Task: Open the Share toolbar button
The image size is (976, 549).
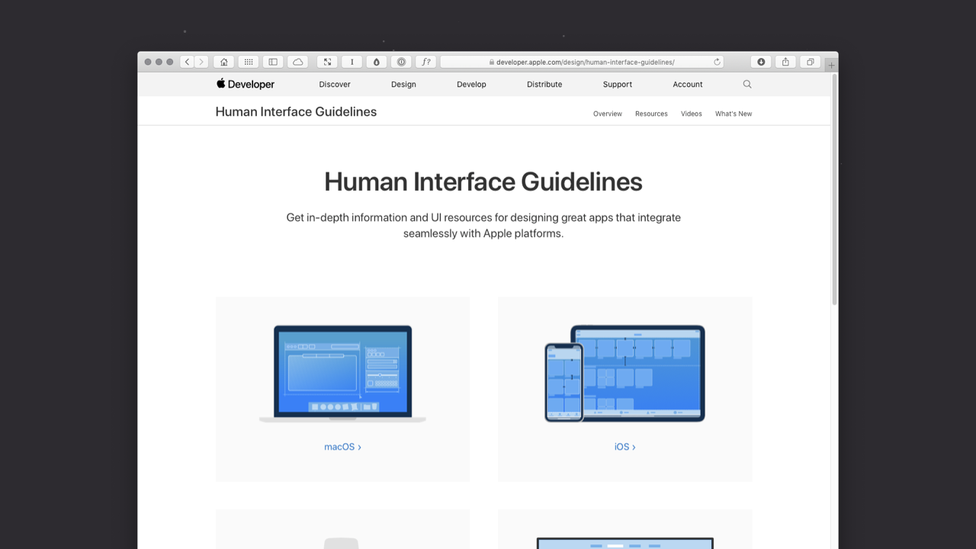Action: click(x=785, y=62)
